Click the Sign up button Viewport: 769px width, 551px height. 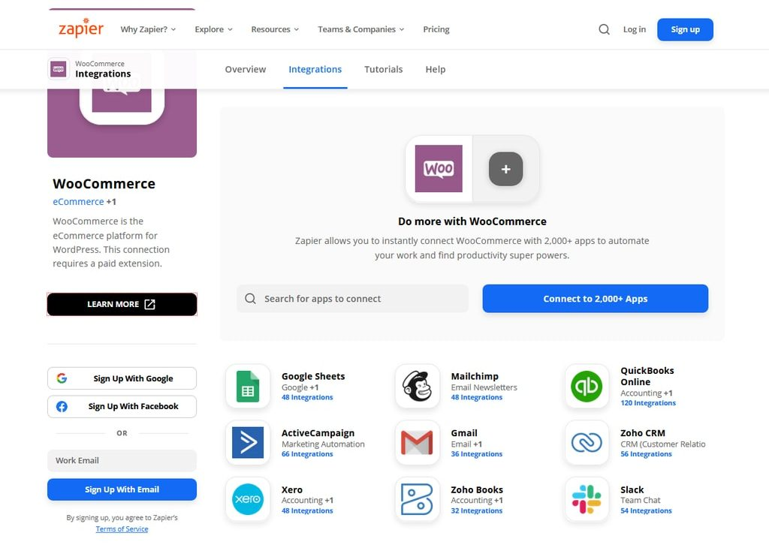point(685,29)
